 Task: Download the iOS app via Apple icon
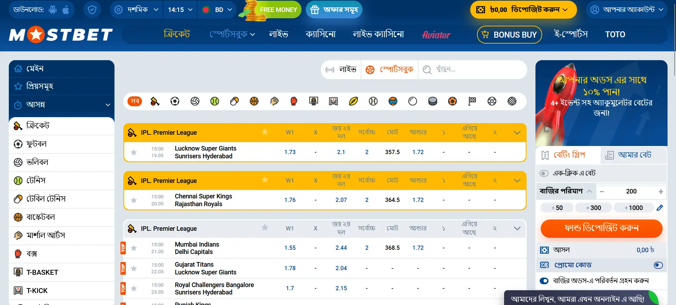[66, 9]
